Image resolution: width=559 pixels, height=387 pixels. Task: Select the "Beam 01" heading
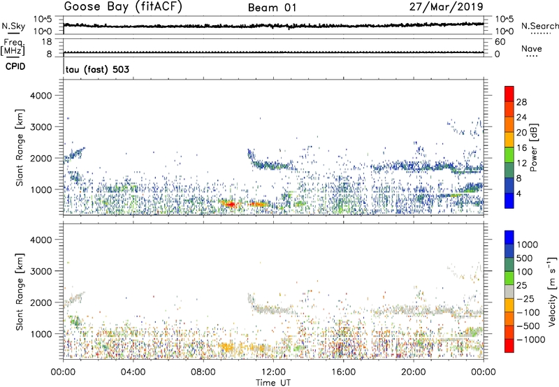click(x=272, y=8)
